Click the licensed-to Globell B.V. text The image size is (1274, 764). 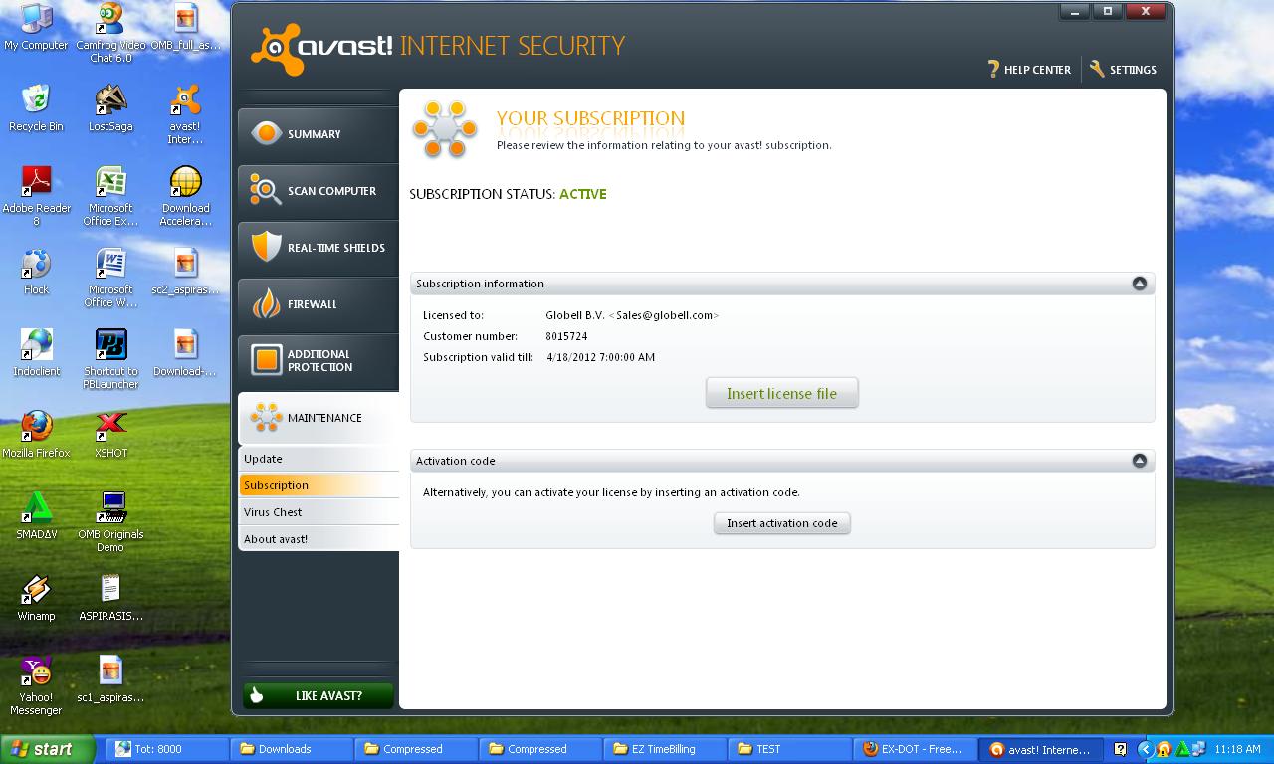[x=632, y=315]
